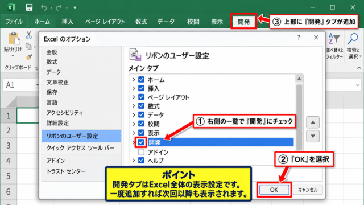364x205 pixels.
Task: Click the Copy icon in clipboard group
Action: 28,47
